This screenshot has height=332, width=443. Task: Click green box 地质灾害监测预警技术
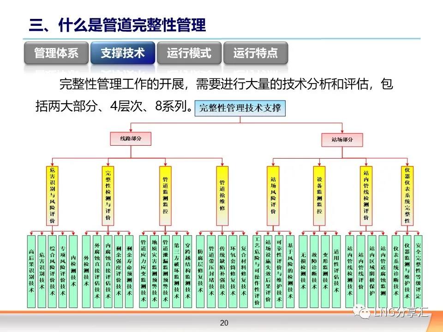coord(154,272)
